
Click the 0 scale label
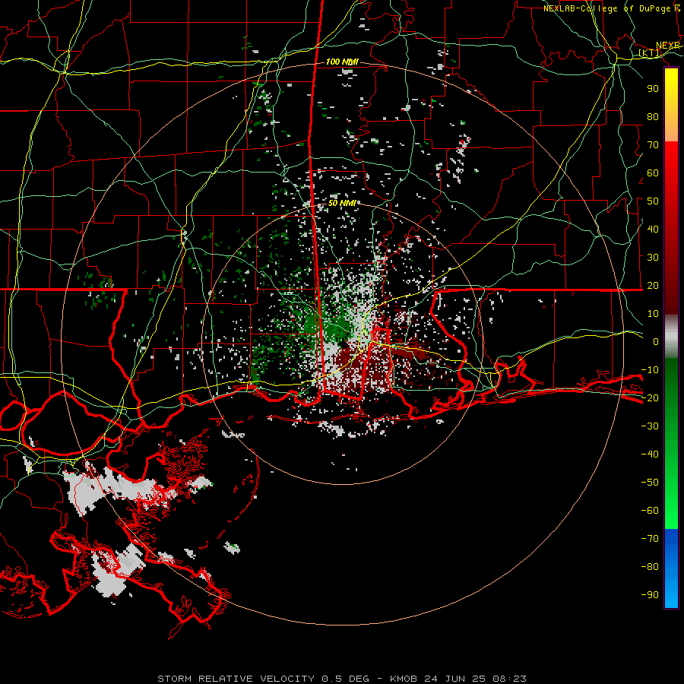[656, 342]
